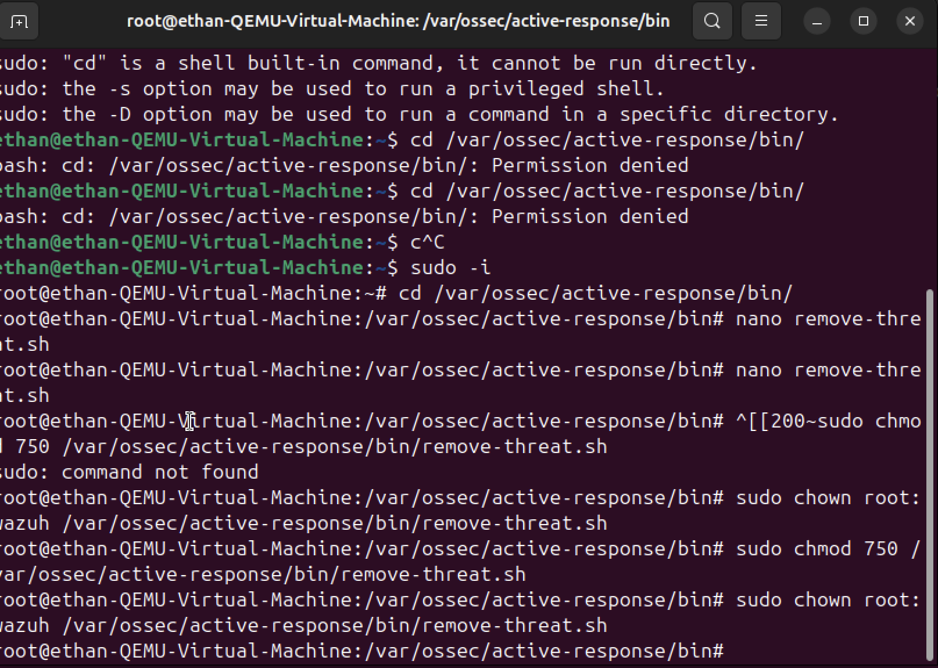Click the "c^C" interrupted command

(427, 242)
